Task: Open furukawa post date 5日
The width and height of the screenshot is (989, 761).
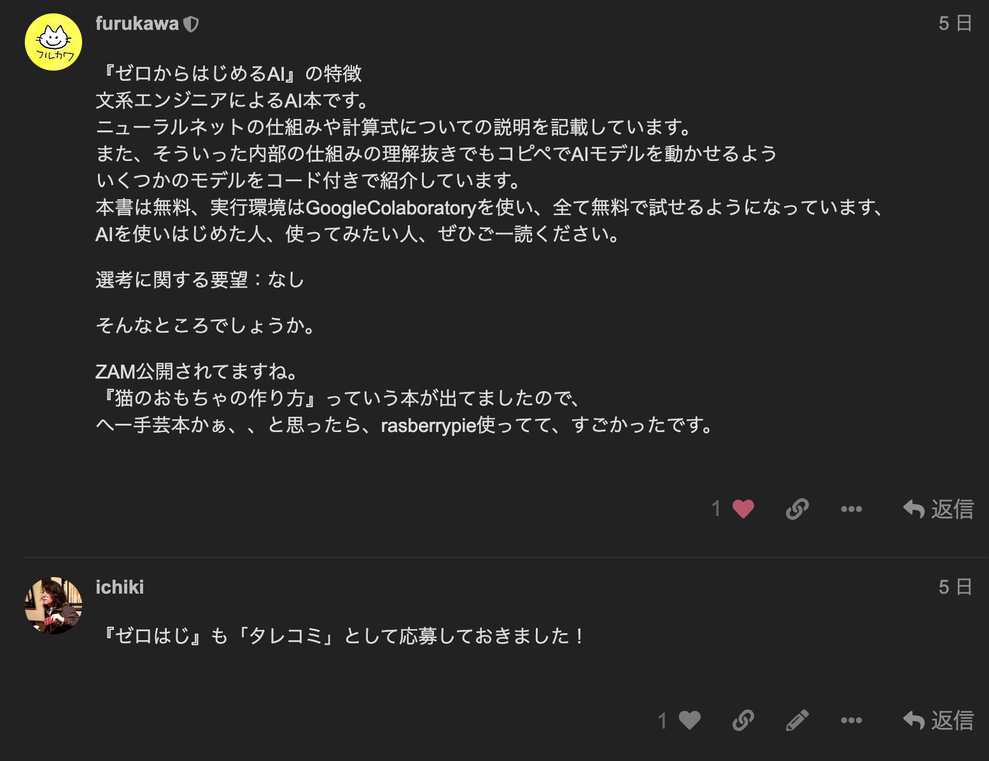Action: click(x=955, y=24)
